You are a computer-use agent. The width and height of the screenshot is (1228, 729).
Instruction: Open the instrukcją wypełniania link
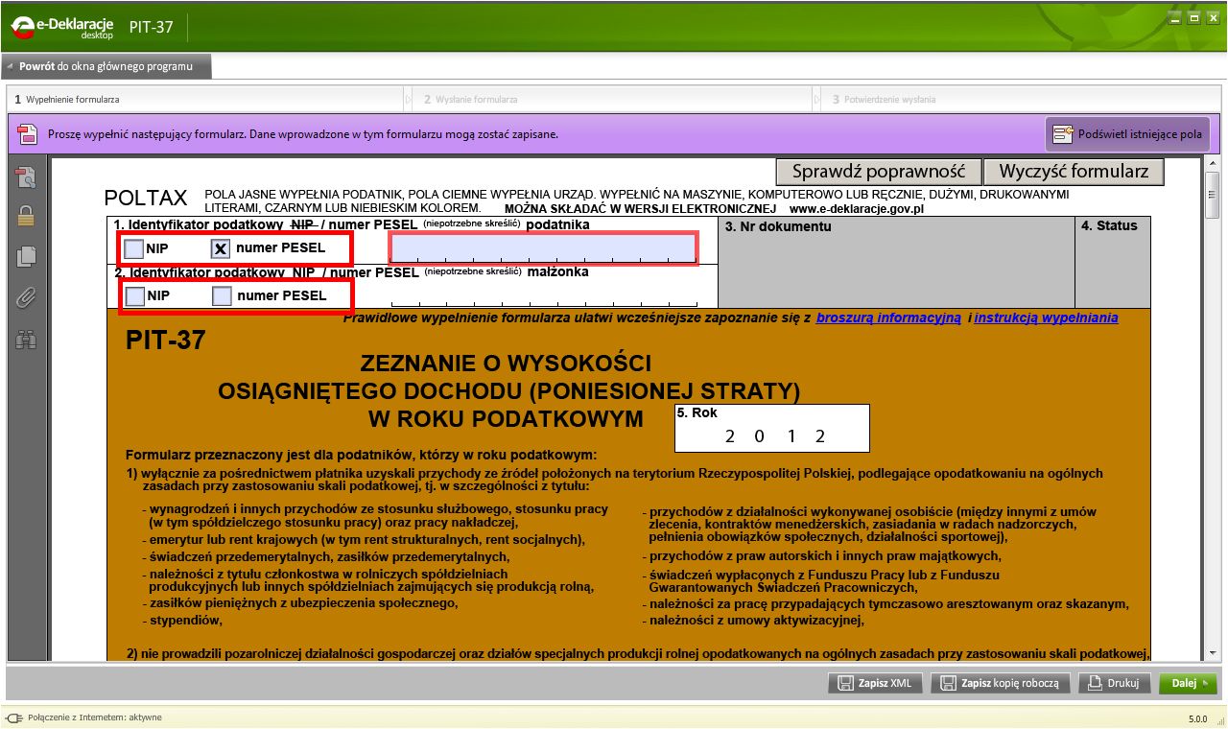click(1046, 317)
